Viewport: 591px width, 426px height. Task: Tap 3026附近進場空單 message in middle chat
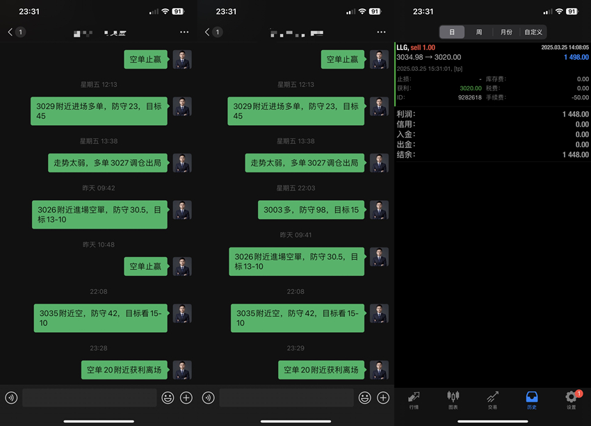[x=297, y=262]
